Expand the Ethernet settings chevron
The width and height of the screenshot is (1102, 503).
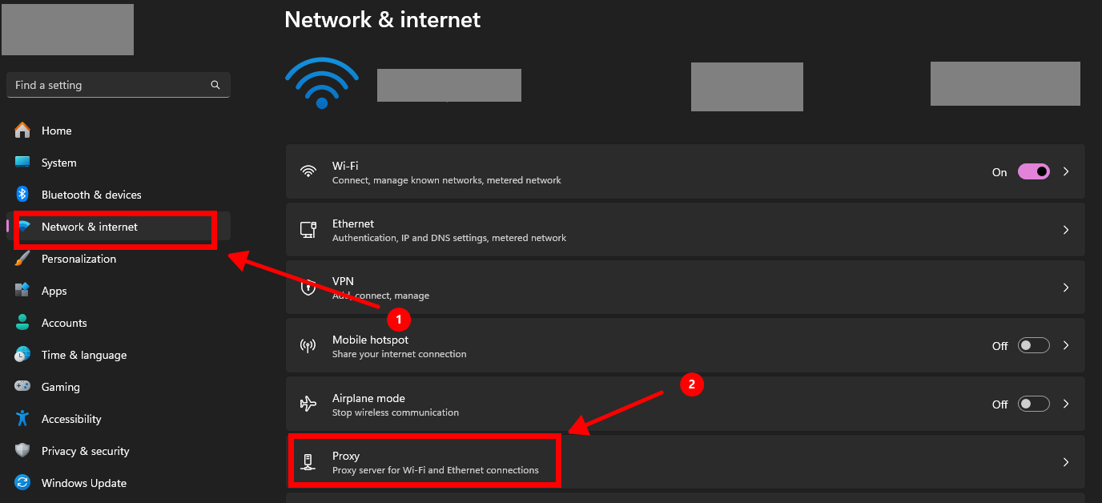pos(1066,230)
